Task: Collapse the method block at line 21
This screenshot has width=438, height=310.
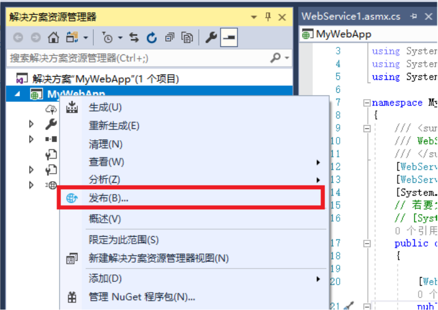Action: coord(367,307)
